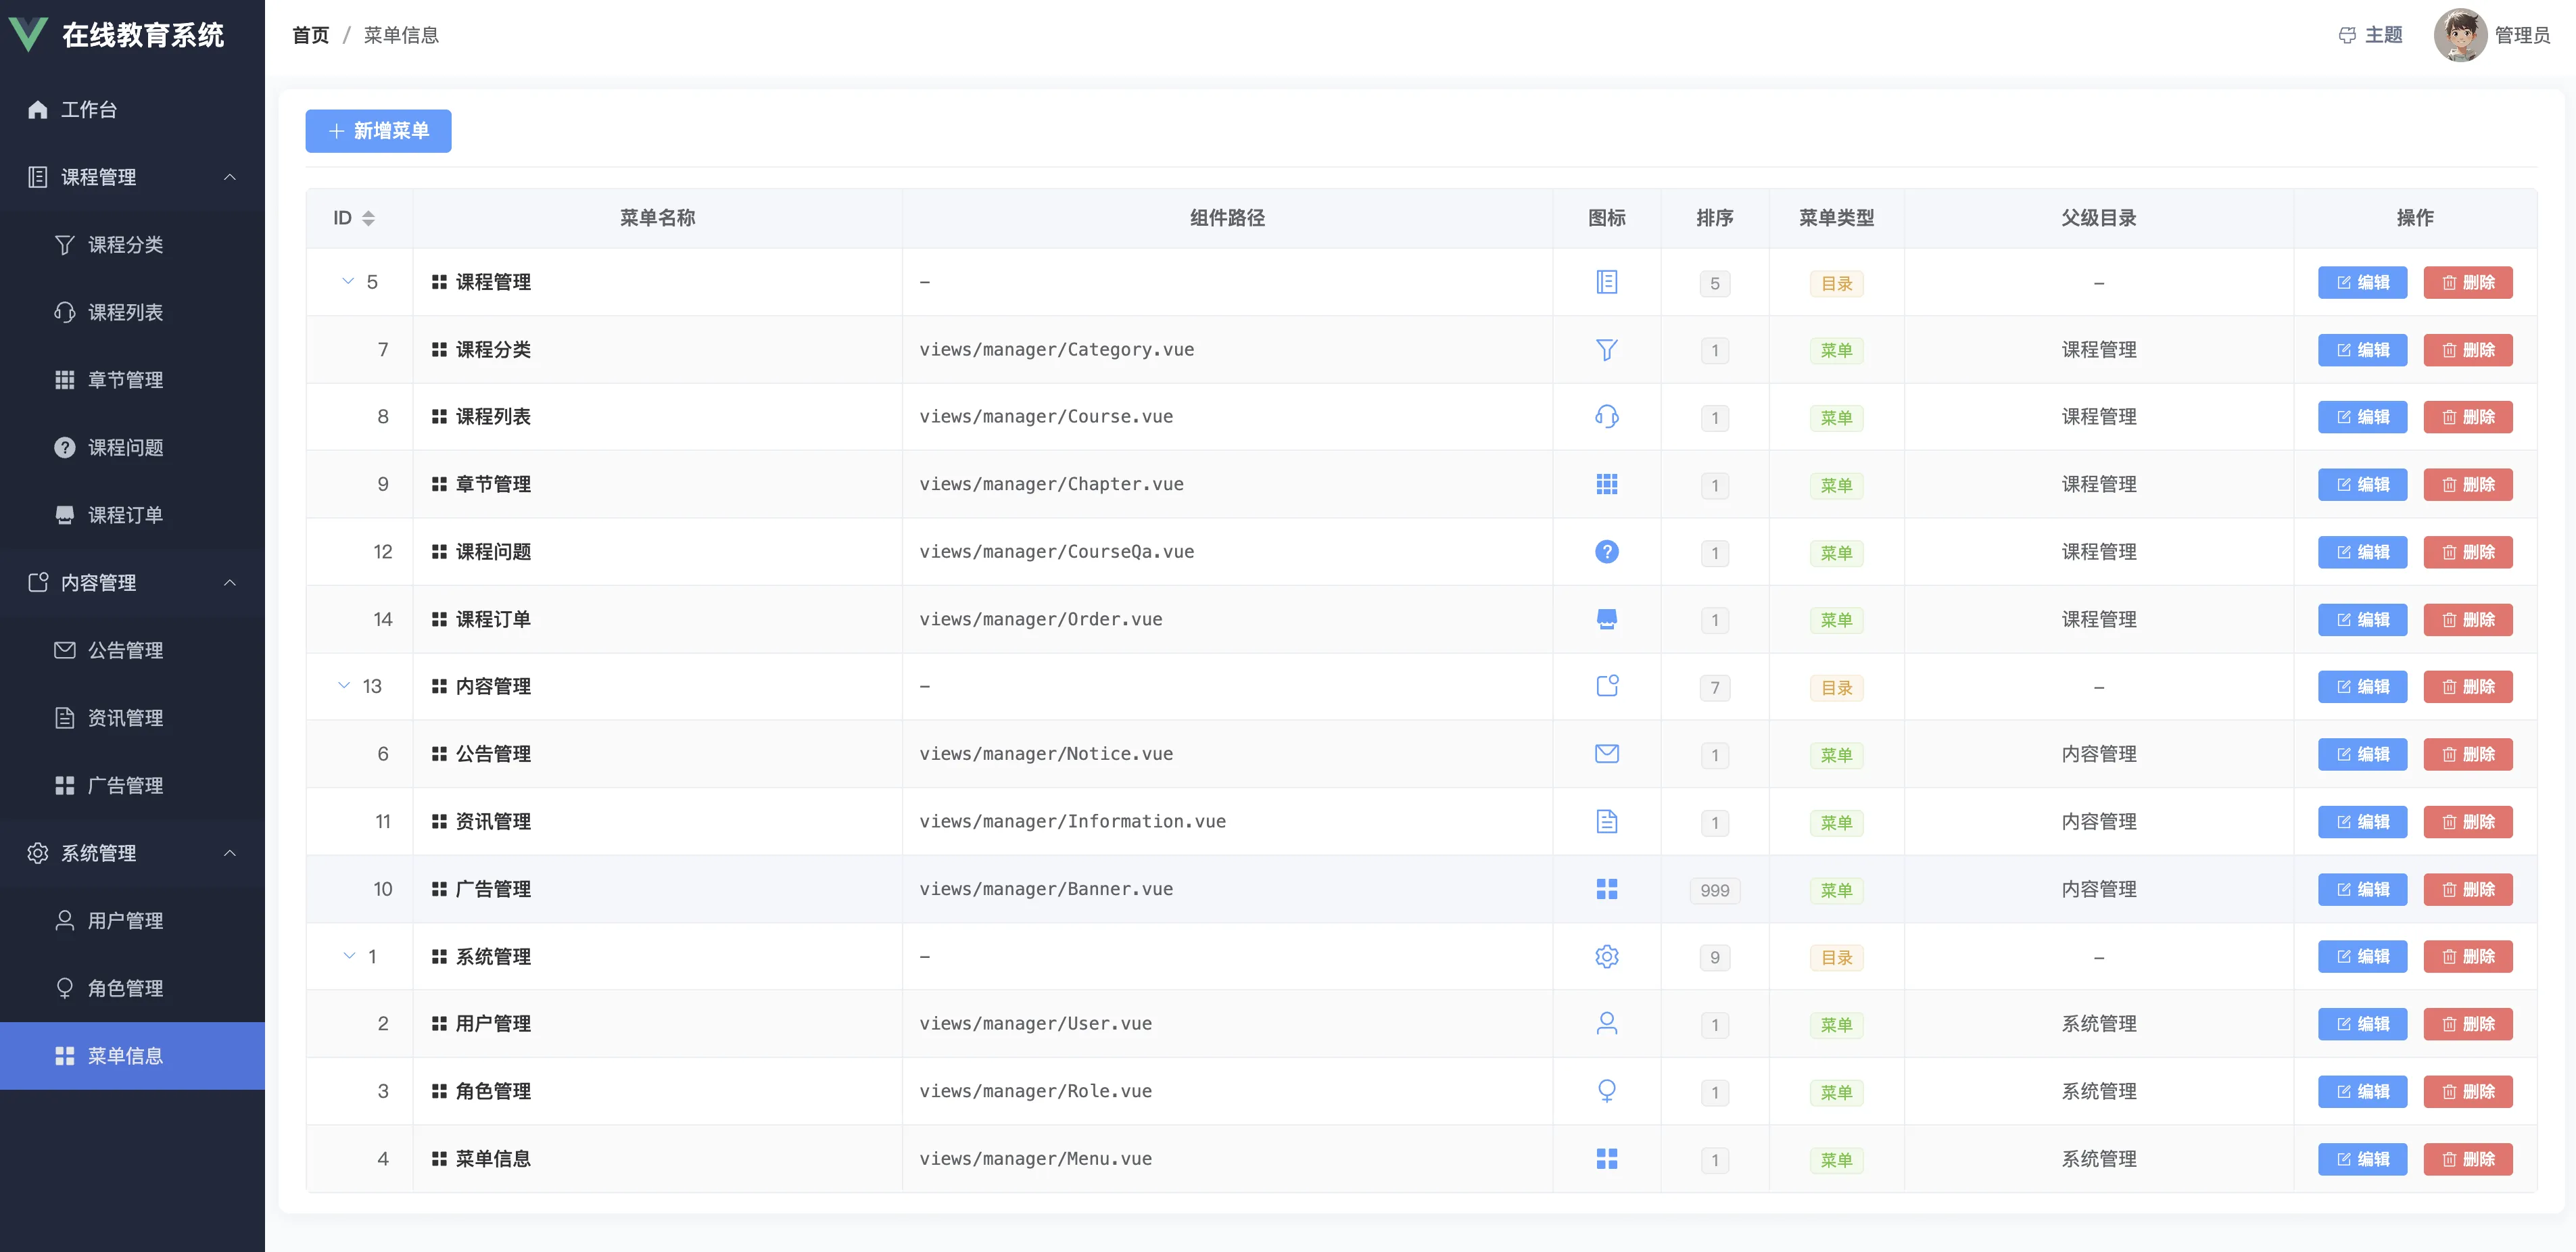Screen dimensions: 2576x1252
Task: Click the question mark icon for 课程问题
Action: point(1606,552)
